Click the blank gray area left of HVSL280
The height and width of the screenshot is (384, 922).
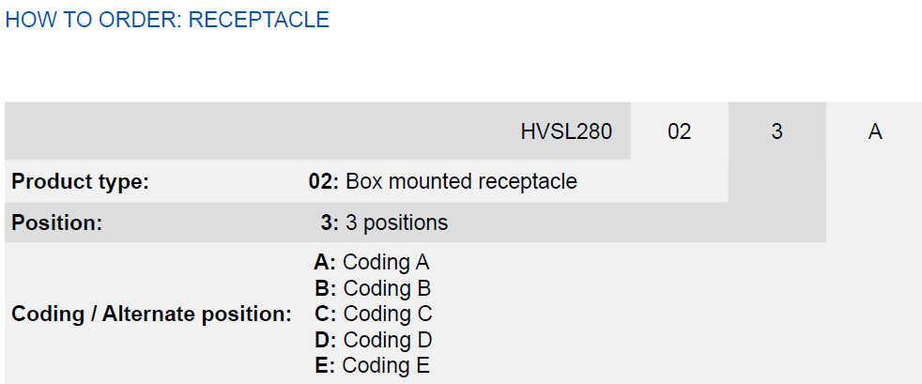pyautogui.click(x=259, y=131)
